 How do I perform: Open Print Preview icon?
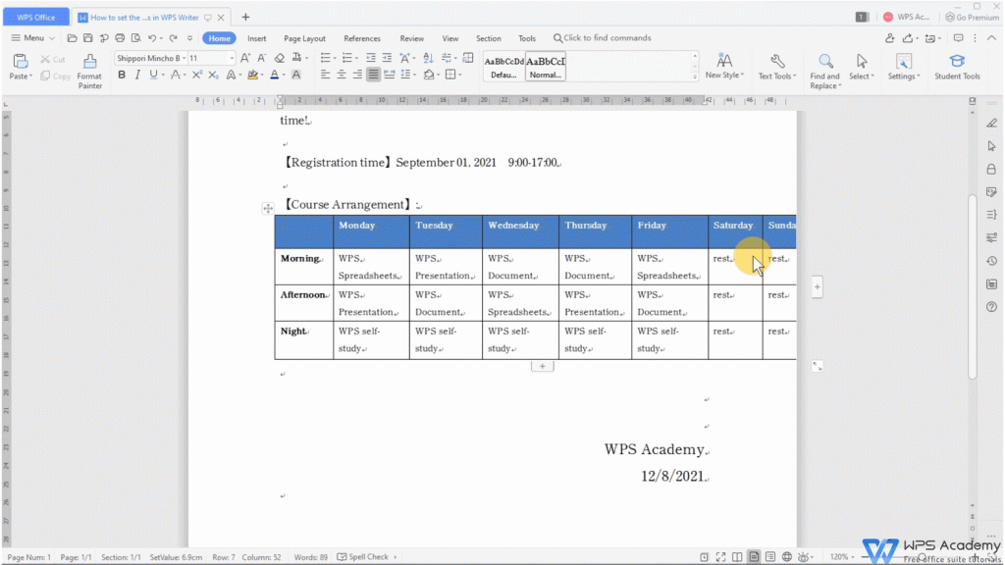pos(135,38)
